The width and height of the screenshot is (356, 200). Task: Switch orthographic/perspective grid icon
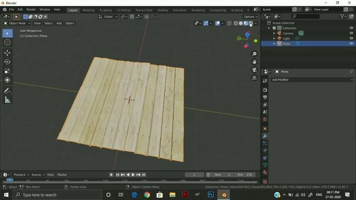pos(254,78)
